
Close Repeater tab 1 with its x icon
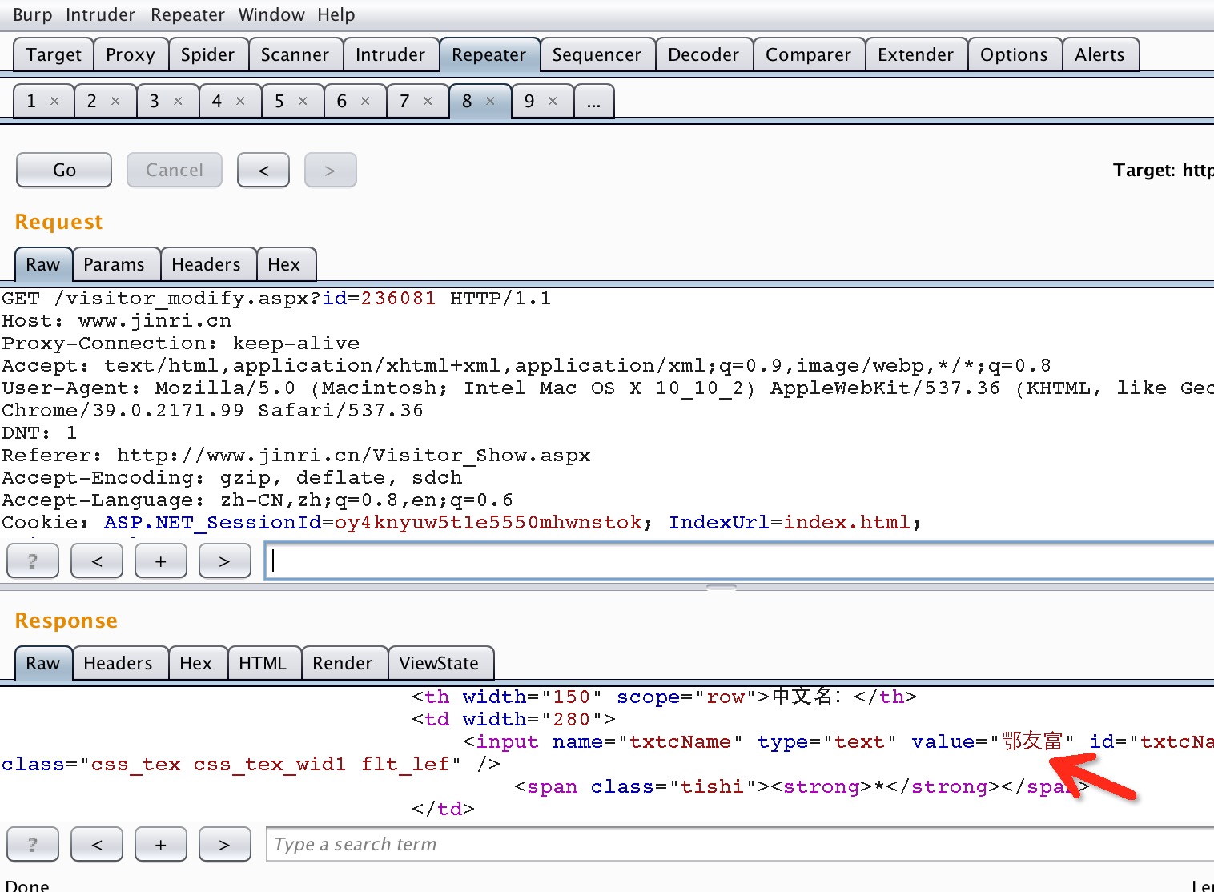pos(54,101)
